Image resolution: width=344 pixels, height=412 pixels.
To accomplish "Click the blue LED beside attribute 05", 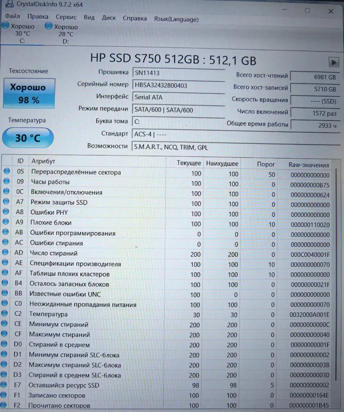I will pyautogui.click(x=6, y=171).
